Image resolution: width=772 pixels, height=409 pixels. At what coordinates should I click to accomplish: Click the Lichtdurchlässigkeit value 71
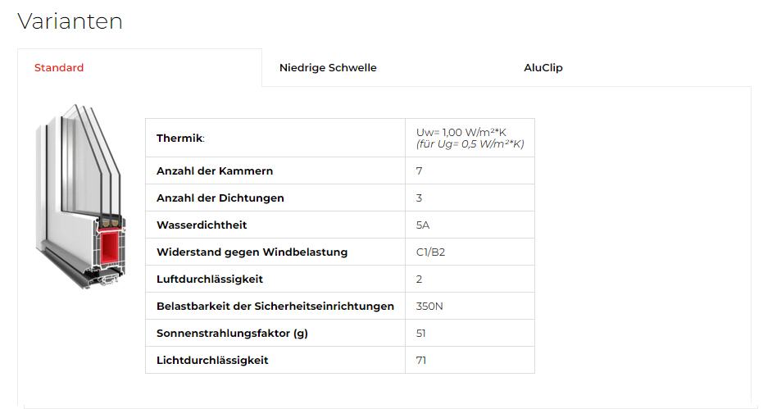click(421, 360)
